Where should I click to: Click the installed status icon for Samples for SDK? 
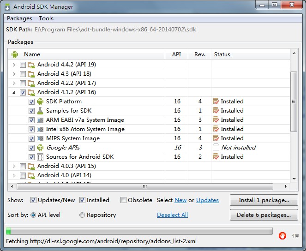(x=216, y=111)
